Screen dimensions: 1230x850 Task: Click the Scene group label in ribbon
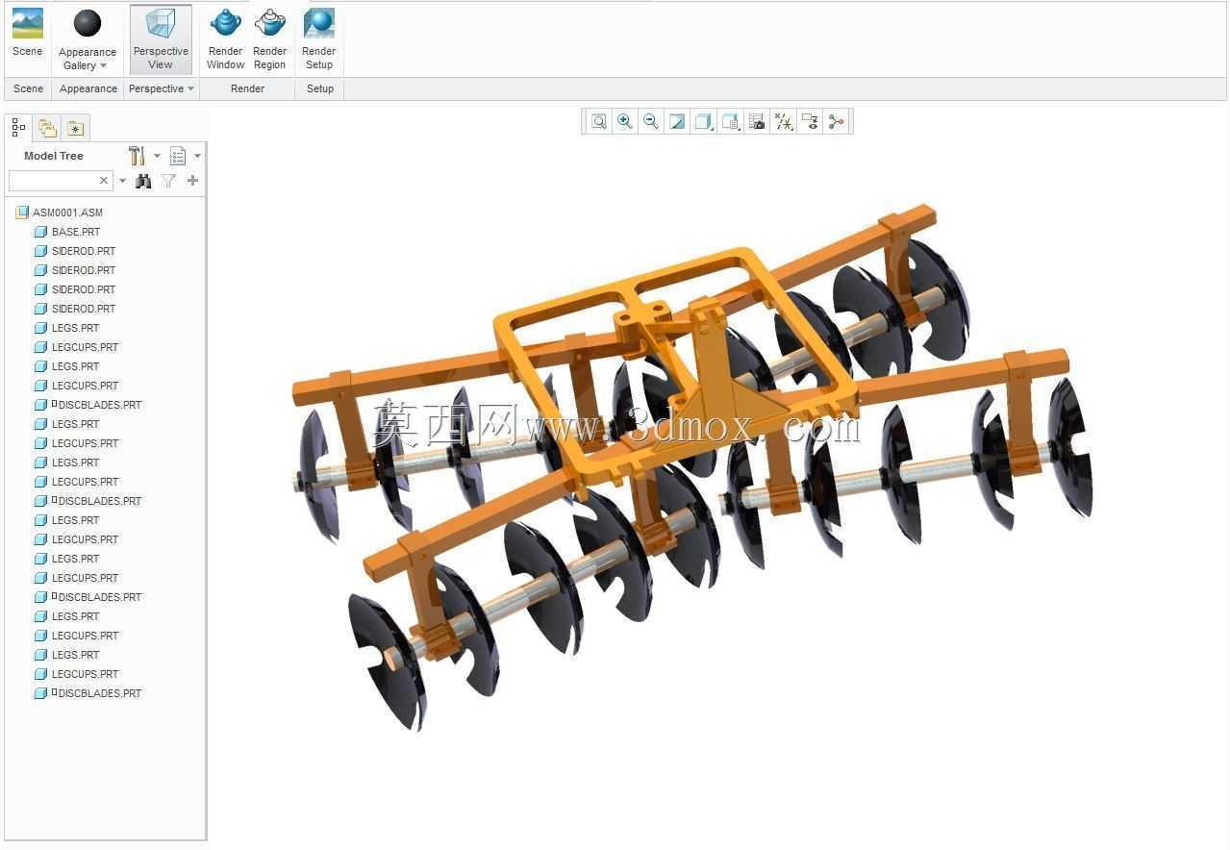click(x=28, y=88)
